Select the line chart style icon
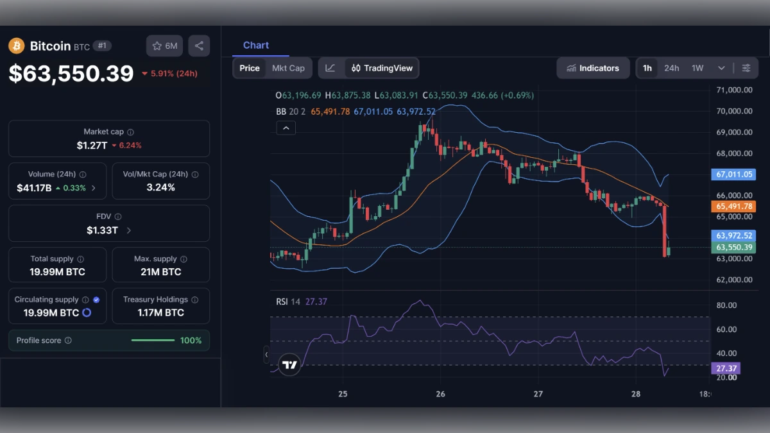 tap(330, 67)
